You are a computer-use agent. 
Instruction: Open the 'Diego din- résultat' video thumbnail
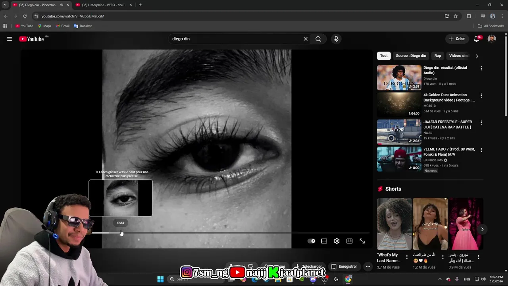point(399,77)
